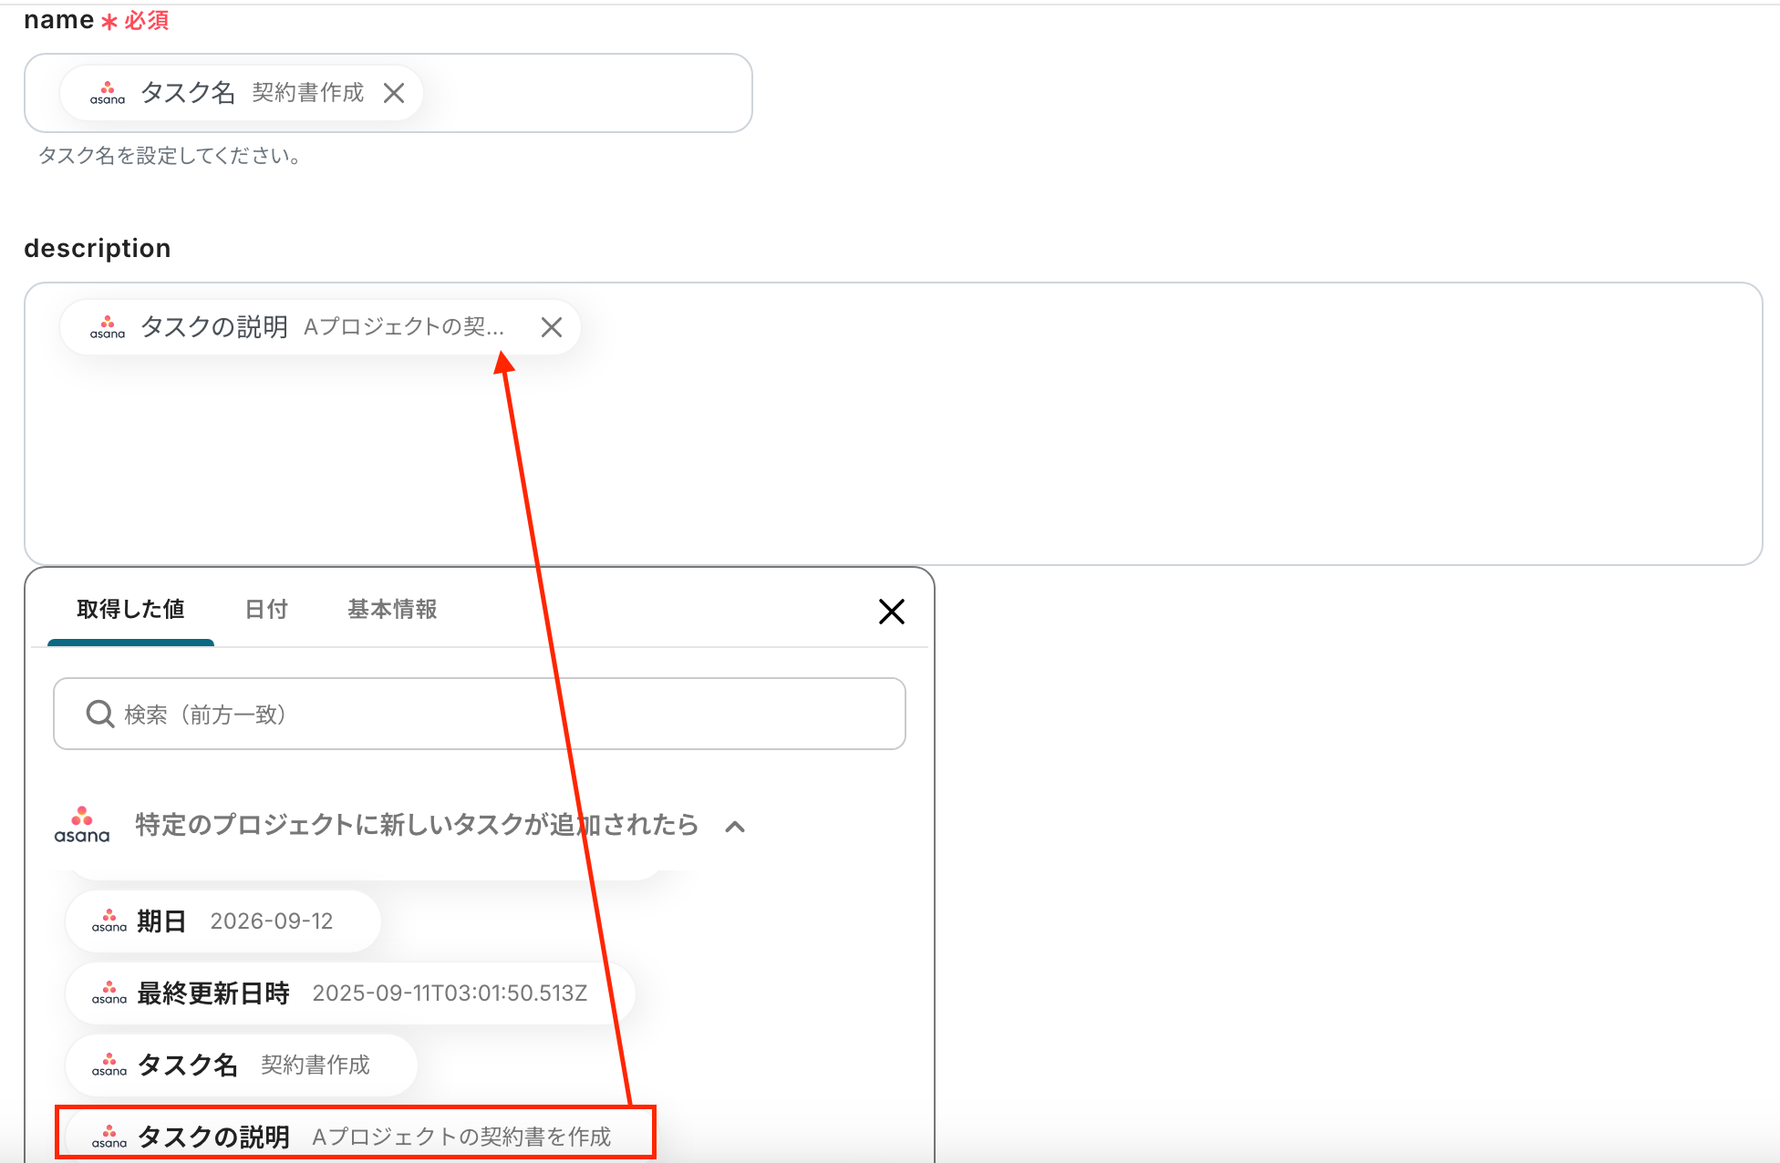This screenshot has height=1163, width=1780.
Task: Click the asana icon next to 期日
Action: tap(109, 921)
